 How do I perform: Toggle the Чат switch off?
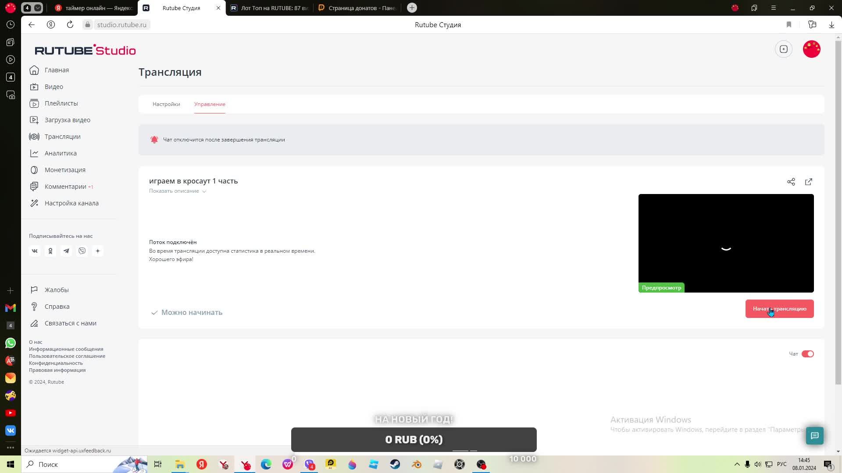click(807, 354)
